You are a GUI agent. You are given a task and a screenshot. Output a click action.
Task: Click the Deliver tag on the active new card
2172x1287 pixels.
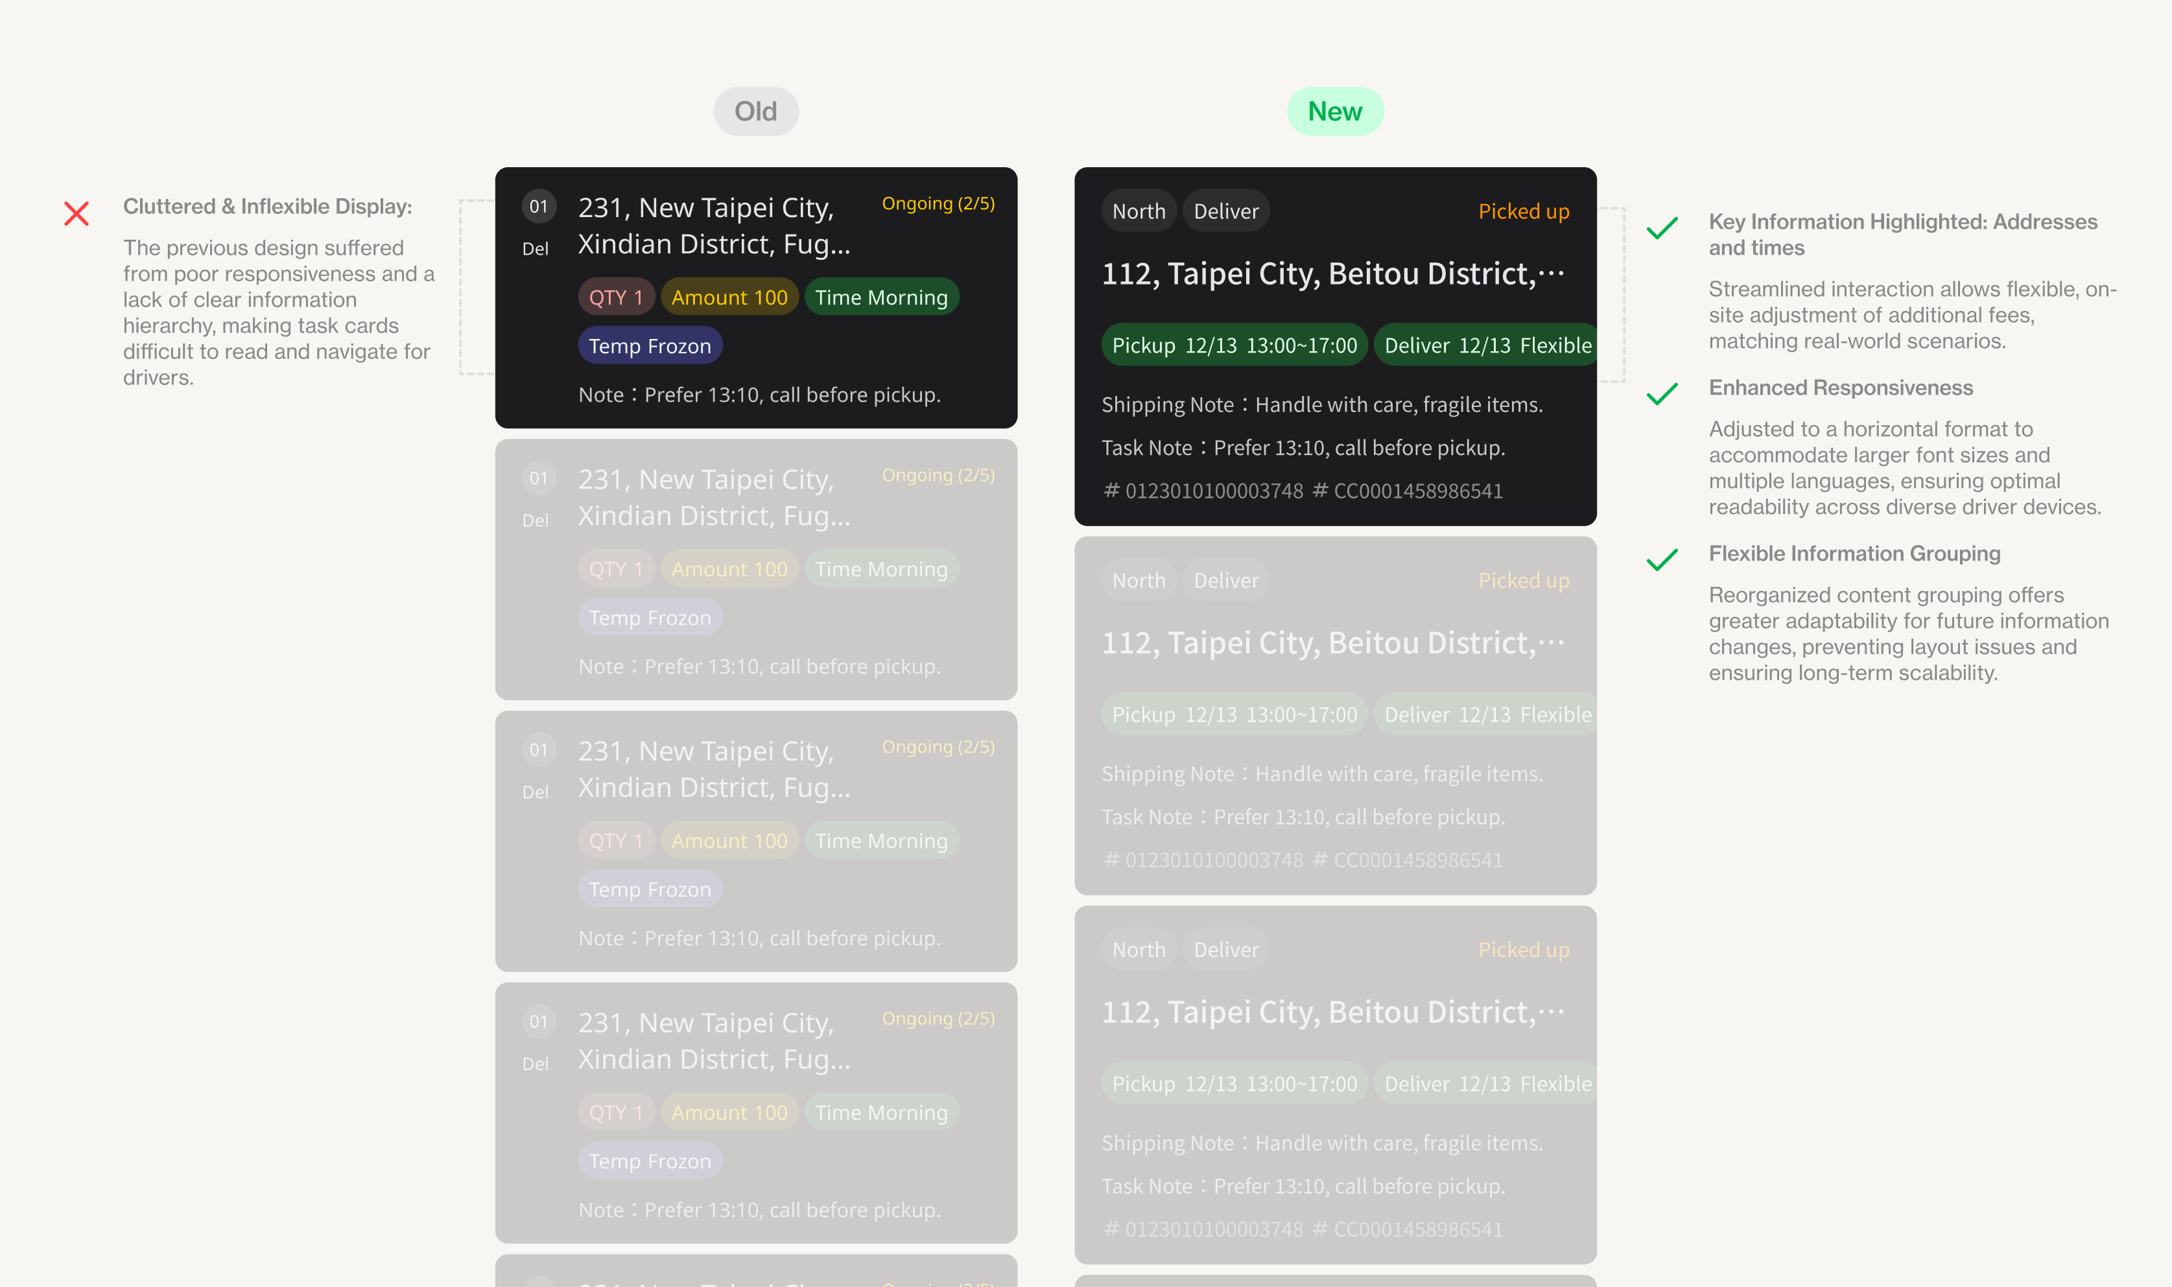point(1225,211)
